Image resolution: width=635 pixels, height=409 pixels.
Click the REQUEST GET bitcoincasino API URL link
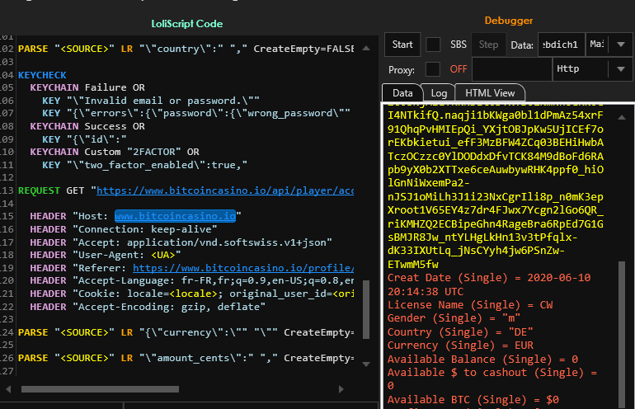point(225,190)
